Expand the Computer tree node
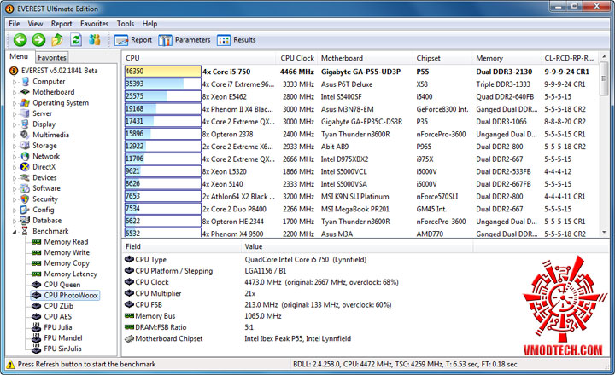The width and height of the screenshot is (615, 375). pyautogui.click(x=15, y=82)
